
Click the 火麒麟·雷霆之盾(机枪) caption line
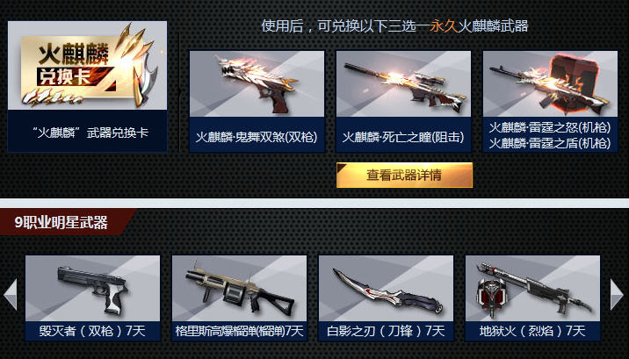tap(550, 143)
